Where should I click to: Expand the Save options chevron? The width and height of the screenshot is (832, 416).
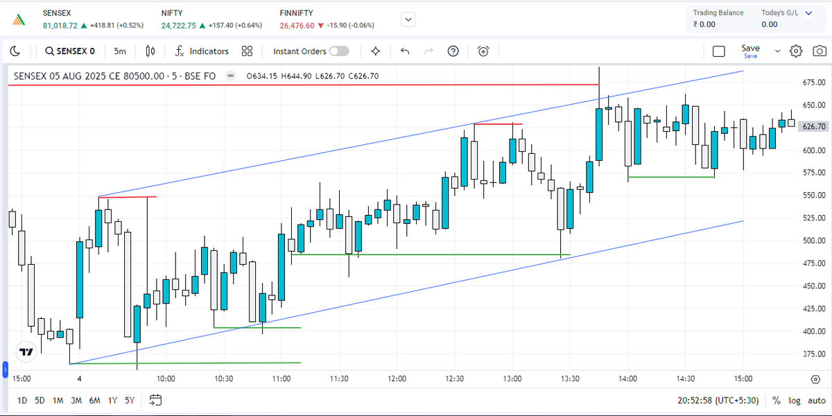[x=777, y=51]
